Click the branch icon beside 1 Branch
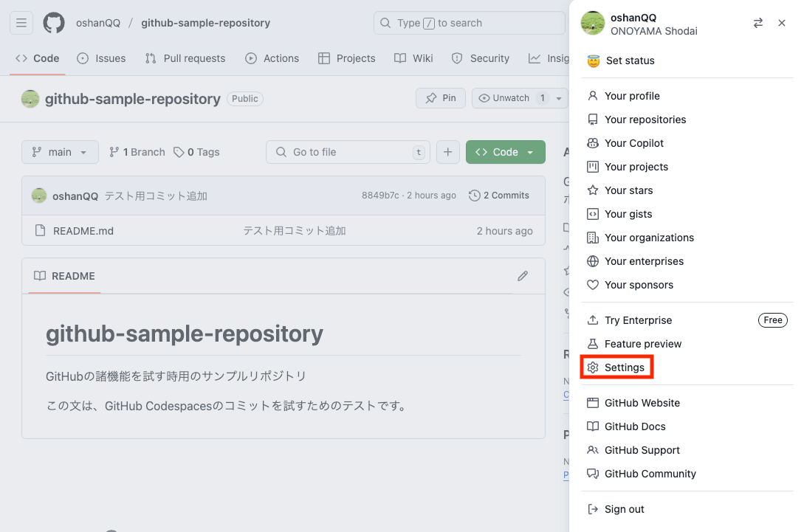Viewport: 804px width, 532px height. tap(114, 152)
